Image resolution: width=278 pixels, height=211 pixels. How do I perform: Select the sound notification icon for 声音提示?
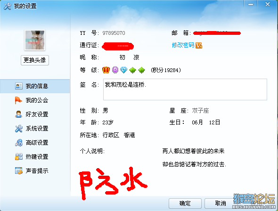pos(19,171)
